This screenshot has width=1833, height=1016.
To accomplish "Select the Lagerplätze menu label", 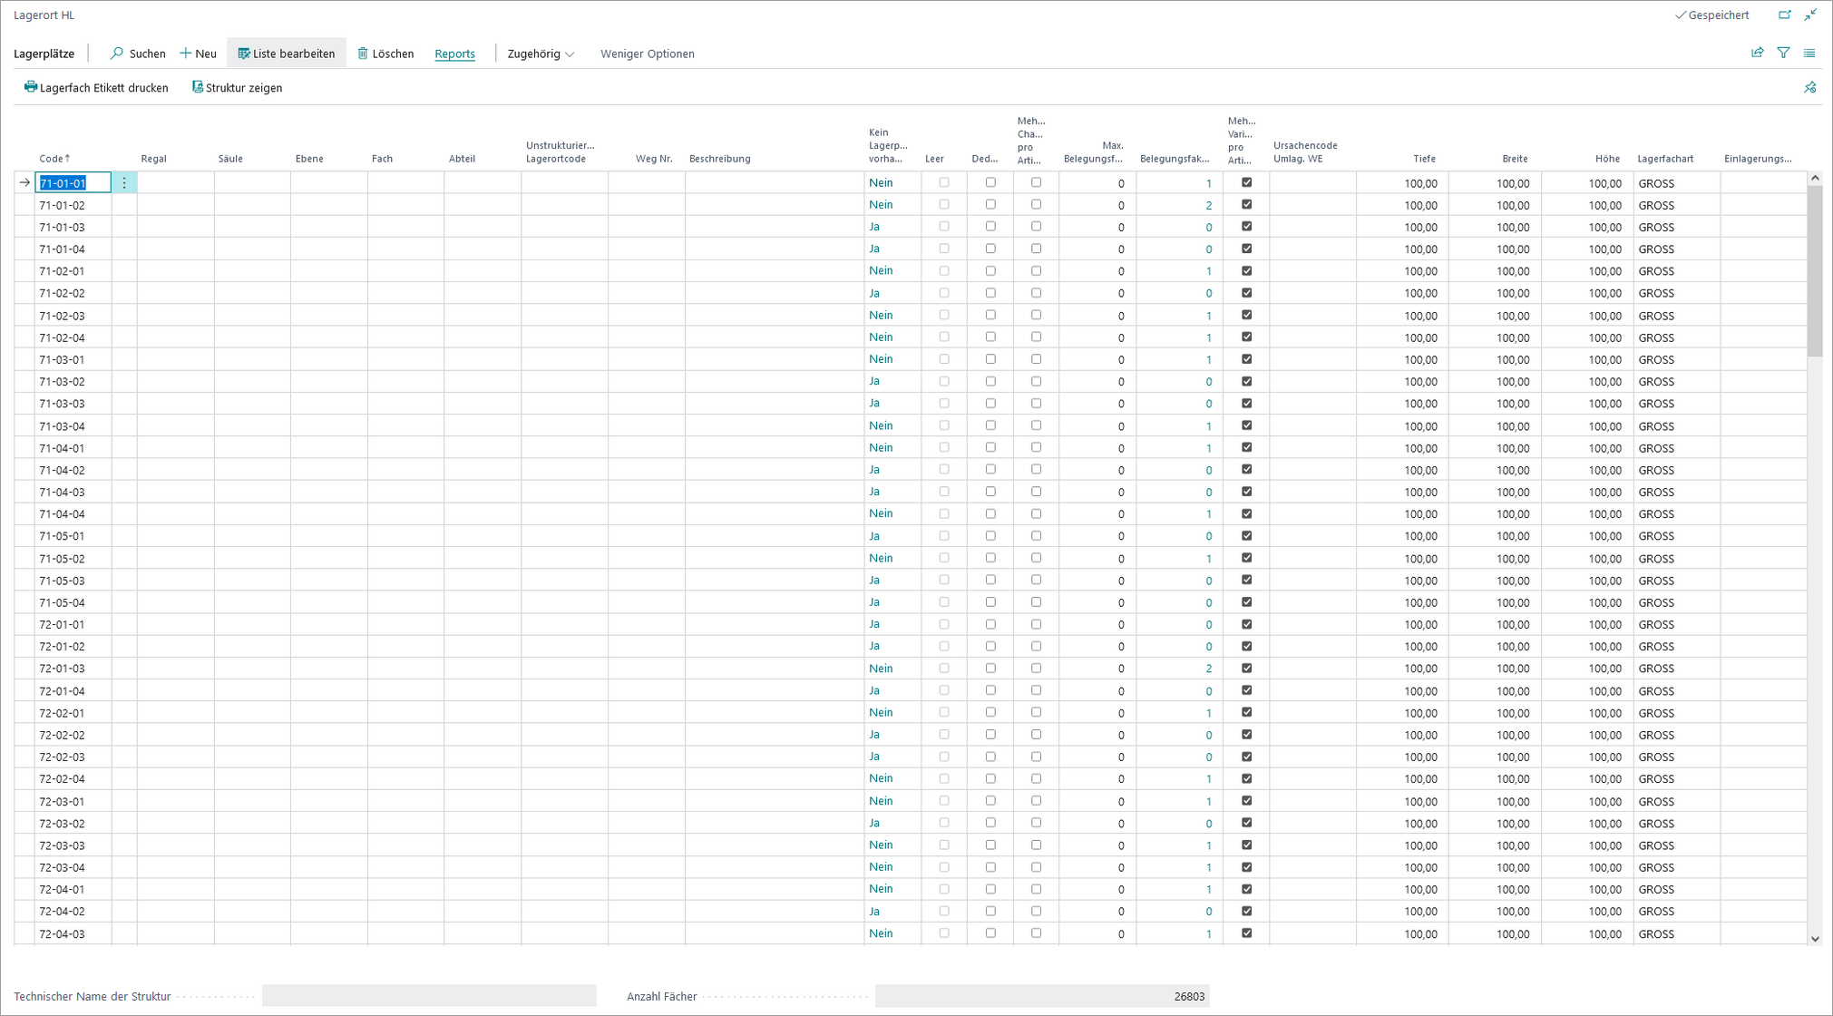I will [44, 54].
